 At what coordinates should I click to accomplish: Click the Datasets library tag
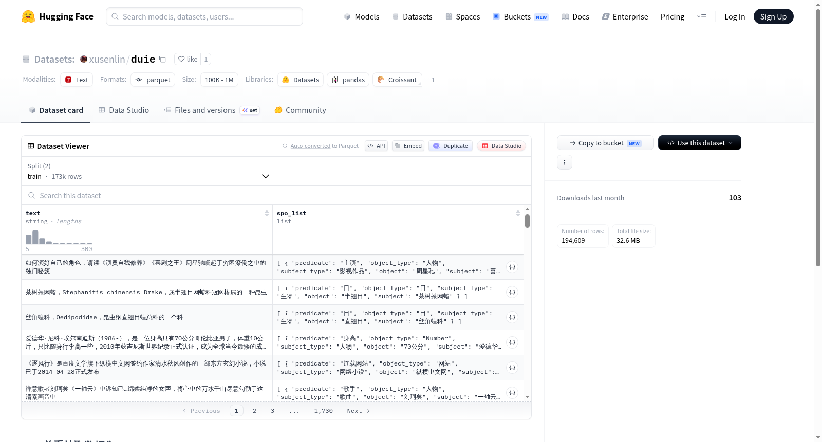pyautogui.click(x=301, y=80)
